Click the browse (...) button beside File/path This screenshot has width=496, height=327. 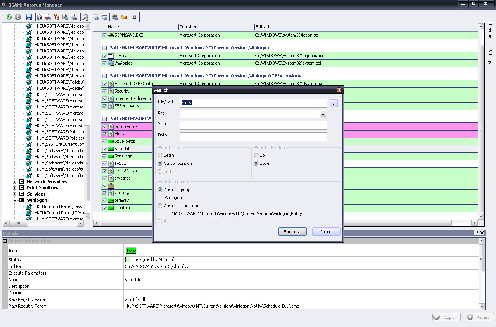(334, 103)
